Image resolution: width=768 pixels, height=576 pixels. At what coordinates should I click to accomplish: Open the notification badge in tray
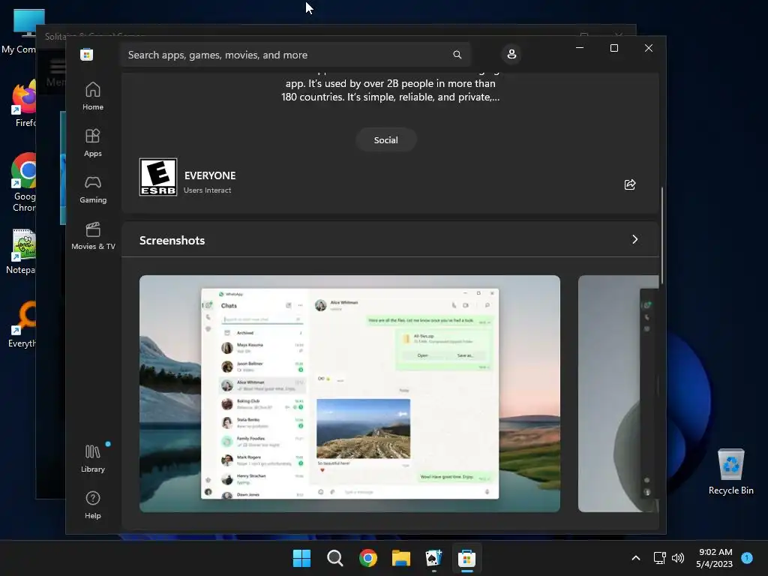747,557
